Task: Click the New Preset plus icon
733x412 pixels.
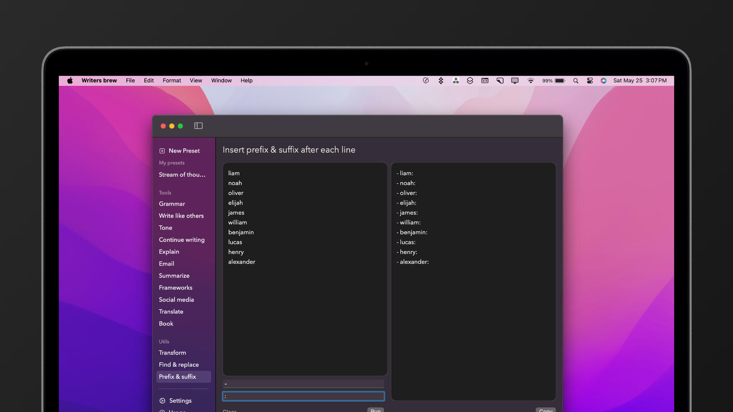Action: [x=162, y=151]
